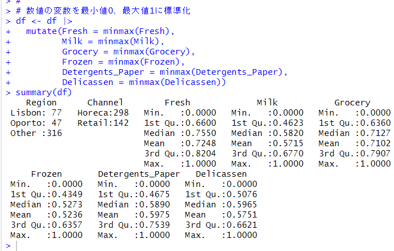Click Delicassen 1st Qu. value 0.5076

coord(242,195)
